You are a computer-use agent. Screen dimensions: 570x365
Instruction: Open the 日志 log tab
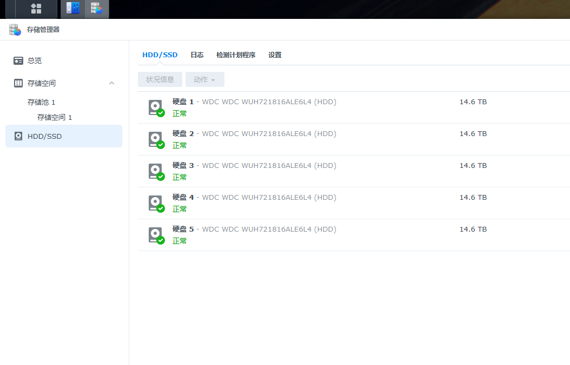[x=197, y=55]
